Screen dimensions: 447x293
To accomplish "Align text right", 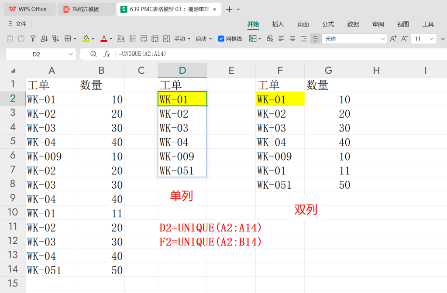I will click(304, 39).
